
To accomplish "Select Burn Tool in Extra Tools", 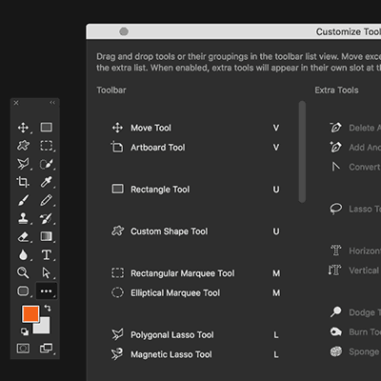I will click(354, 331).
